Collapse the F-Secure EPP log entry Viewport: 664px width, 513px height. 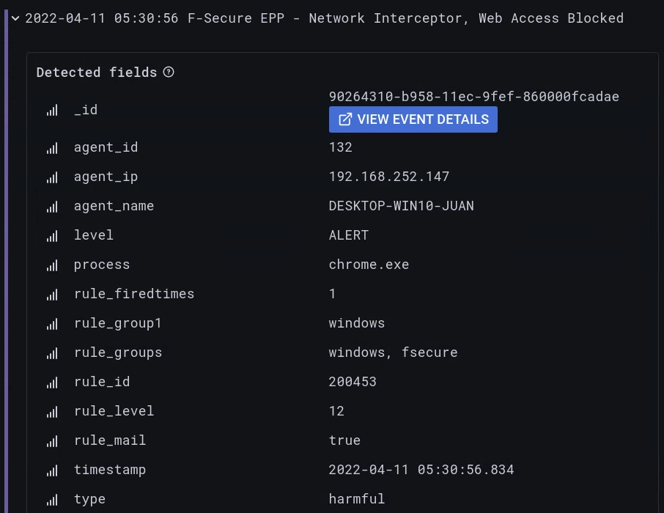click(x=15, y=18)
